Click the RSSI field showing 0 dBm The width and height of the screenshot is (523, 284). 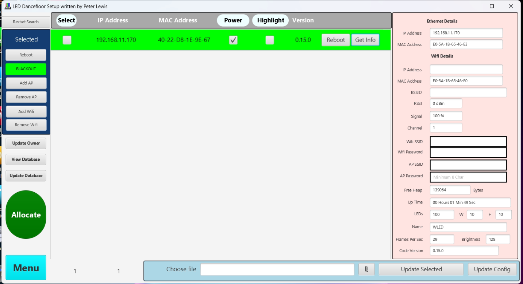(446, 103)
